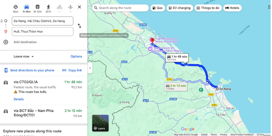Screen dimensions: 272x136
Task: Select the EV charging filter chip
Action: click(179, 8)
